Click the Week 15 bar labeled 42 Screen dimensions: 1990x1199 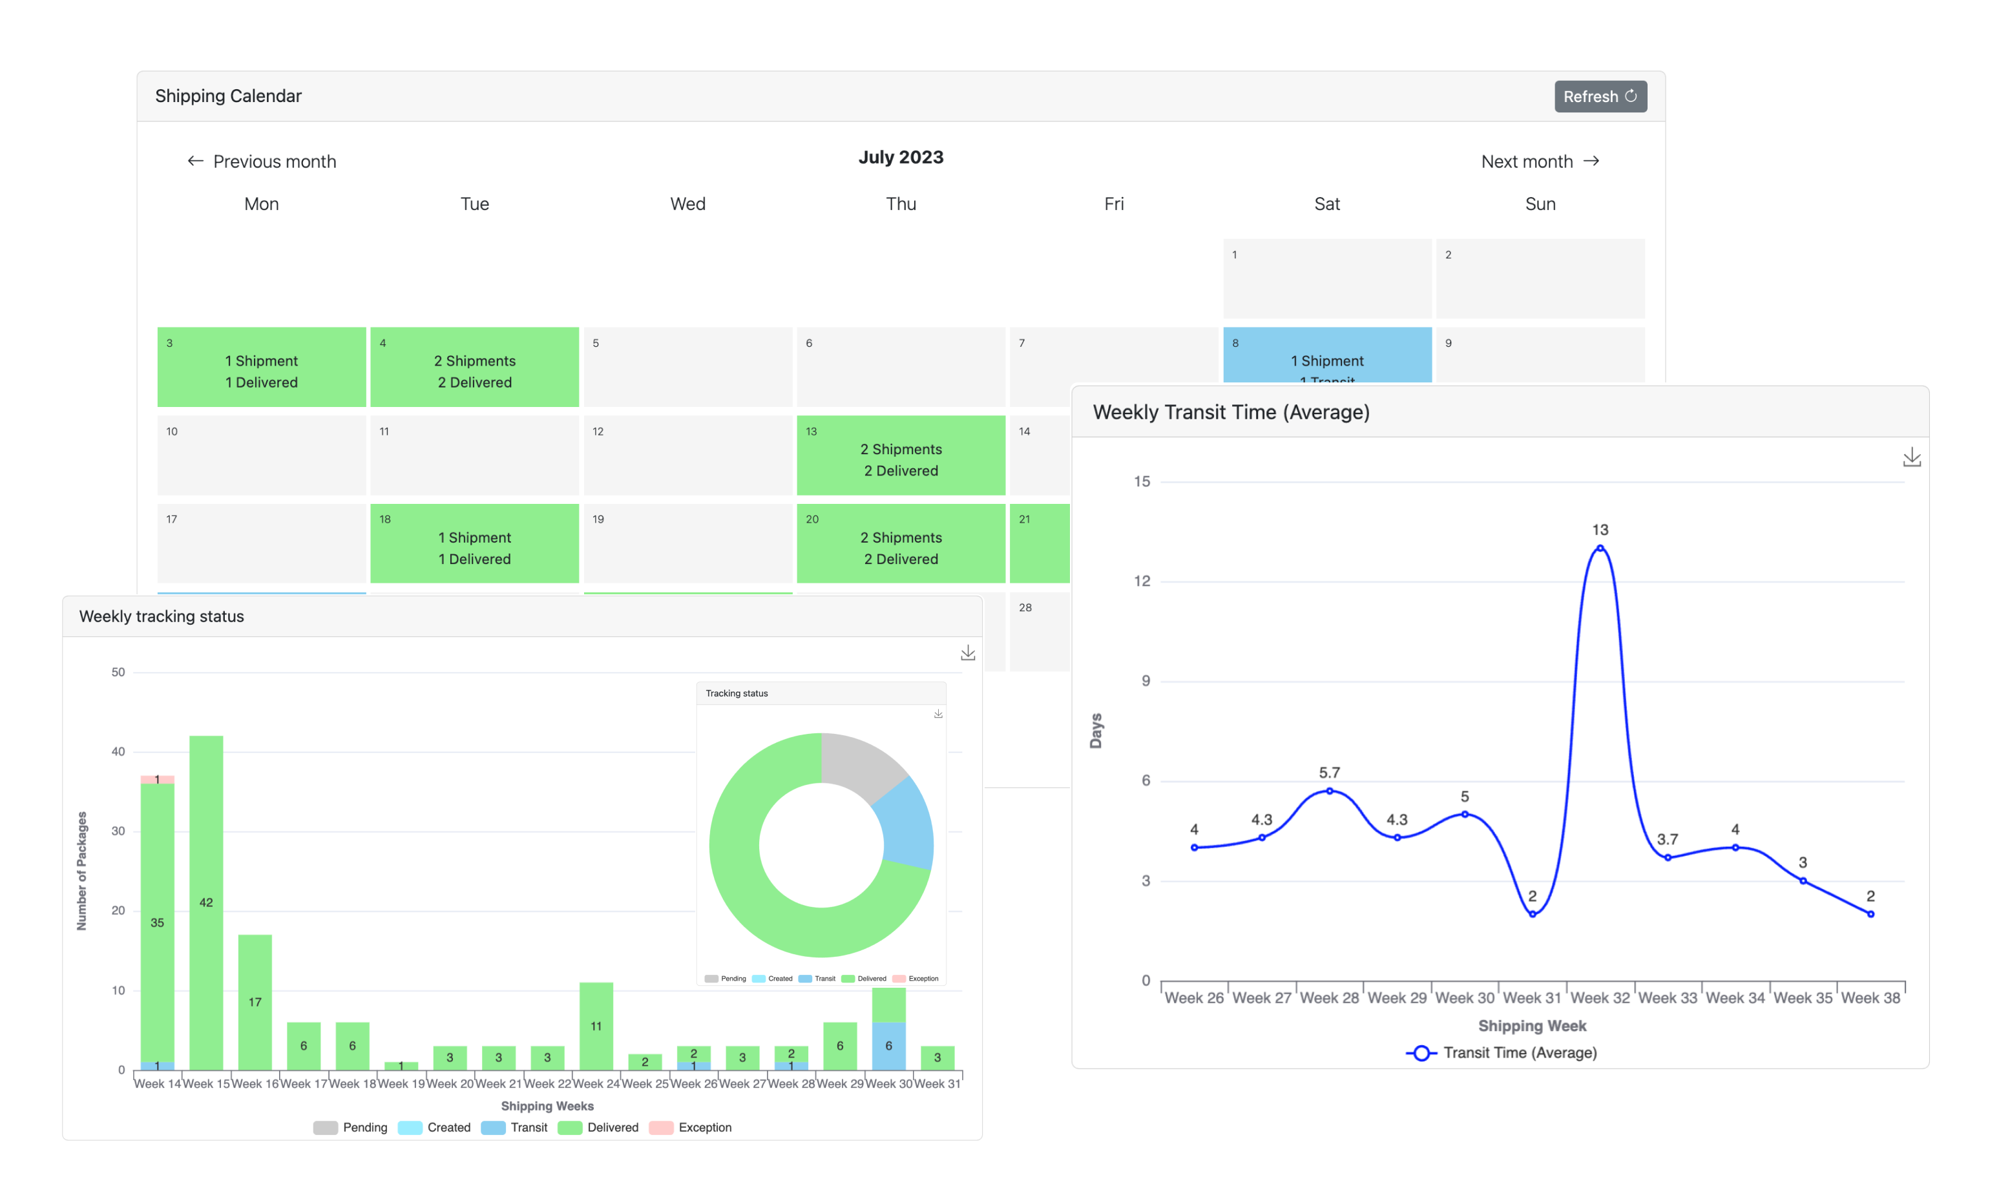click(x=206, y=902)
